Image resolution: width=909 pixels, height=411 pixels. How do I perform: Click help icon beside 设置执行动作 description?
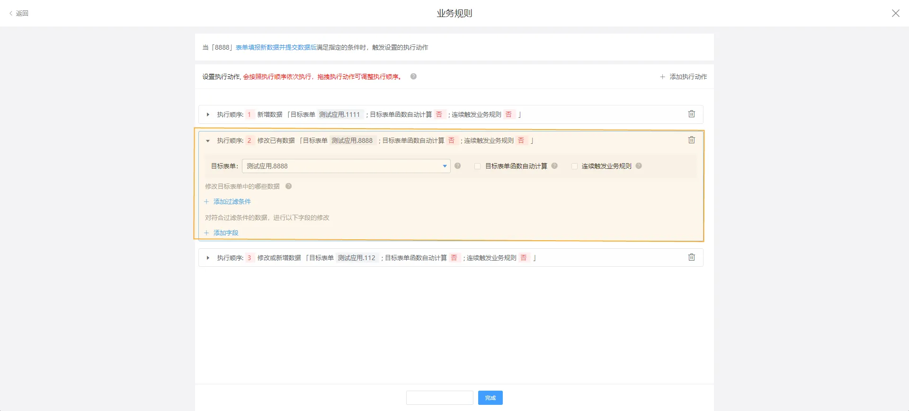[413, 77]
